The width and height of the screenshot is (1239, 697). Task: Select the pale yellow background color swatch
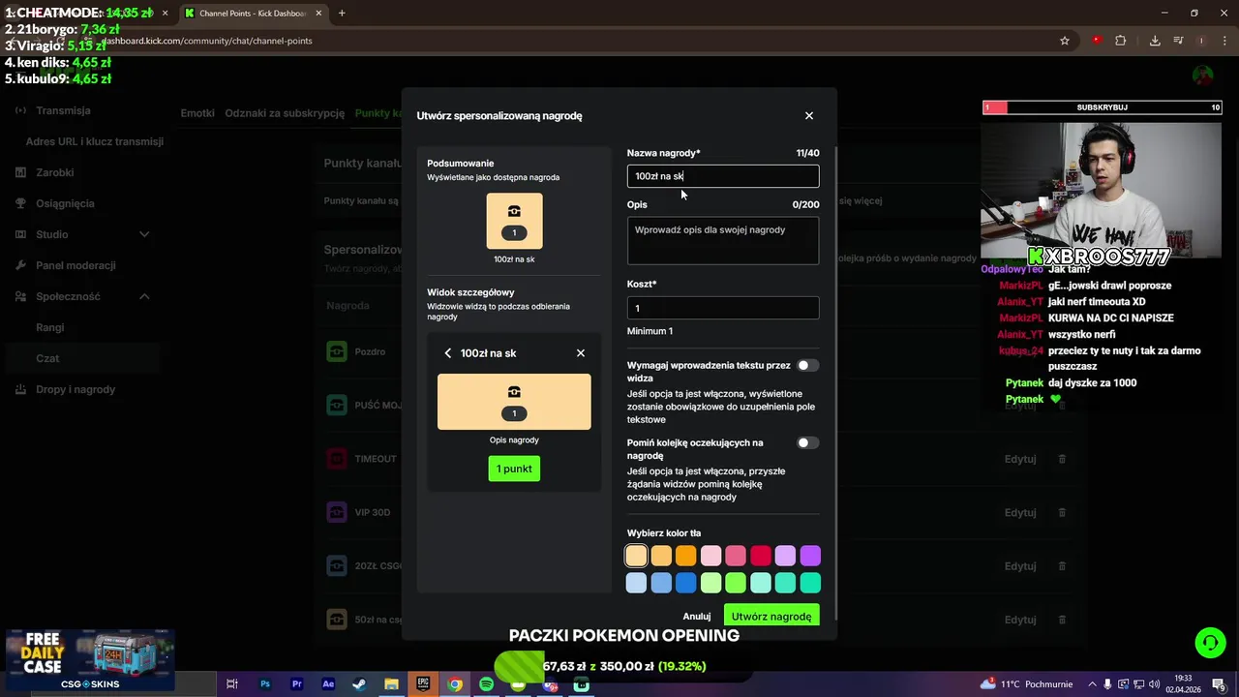coord(636,556)
